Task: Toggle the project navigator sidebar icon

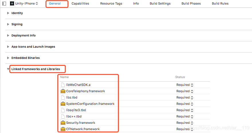Action: [x=4, y=3]
